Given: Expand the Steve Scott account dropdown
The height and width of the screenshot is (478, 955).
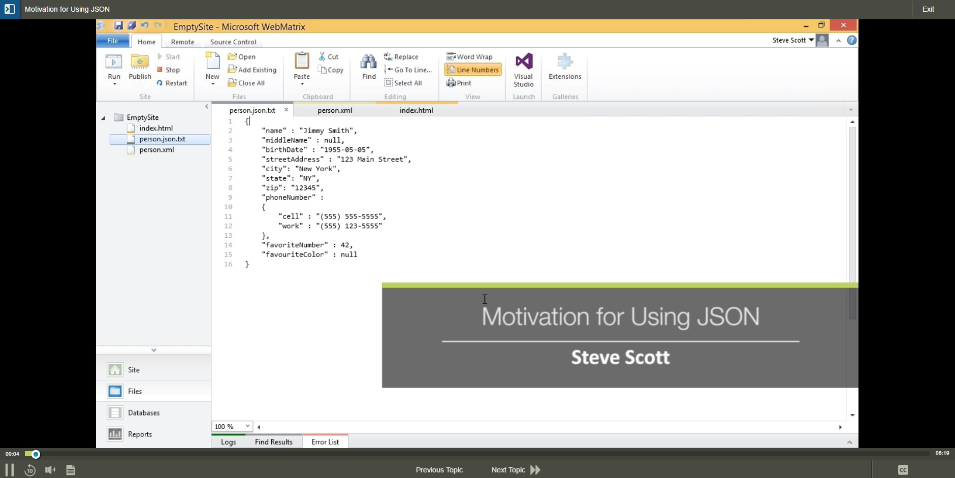Looking at the screenshot, I should point(811,40).
